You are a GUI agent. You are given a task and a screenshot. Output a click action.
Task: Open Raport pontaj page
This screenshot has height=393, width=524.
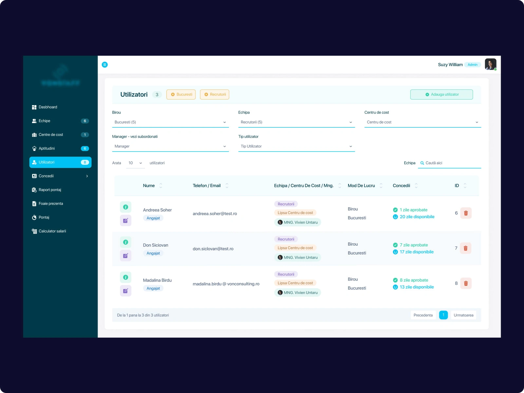(61, 190)
